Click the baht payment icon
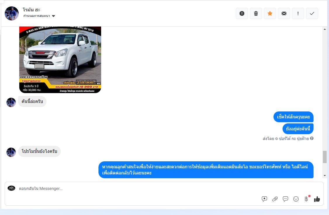The image size is (329, 215). point(307,199)
